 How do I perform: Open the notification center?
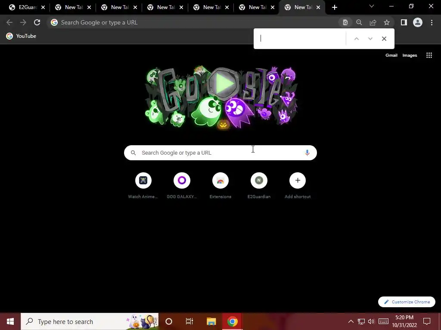(x=427, y=321)
